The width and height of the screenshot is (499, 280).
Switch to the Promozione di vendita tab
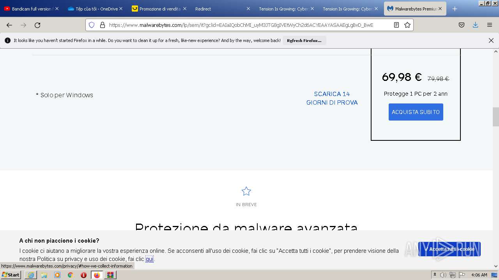(160, 9)
